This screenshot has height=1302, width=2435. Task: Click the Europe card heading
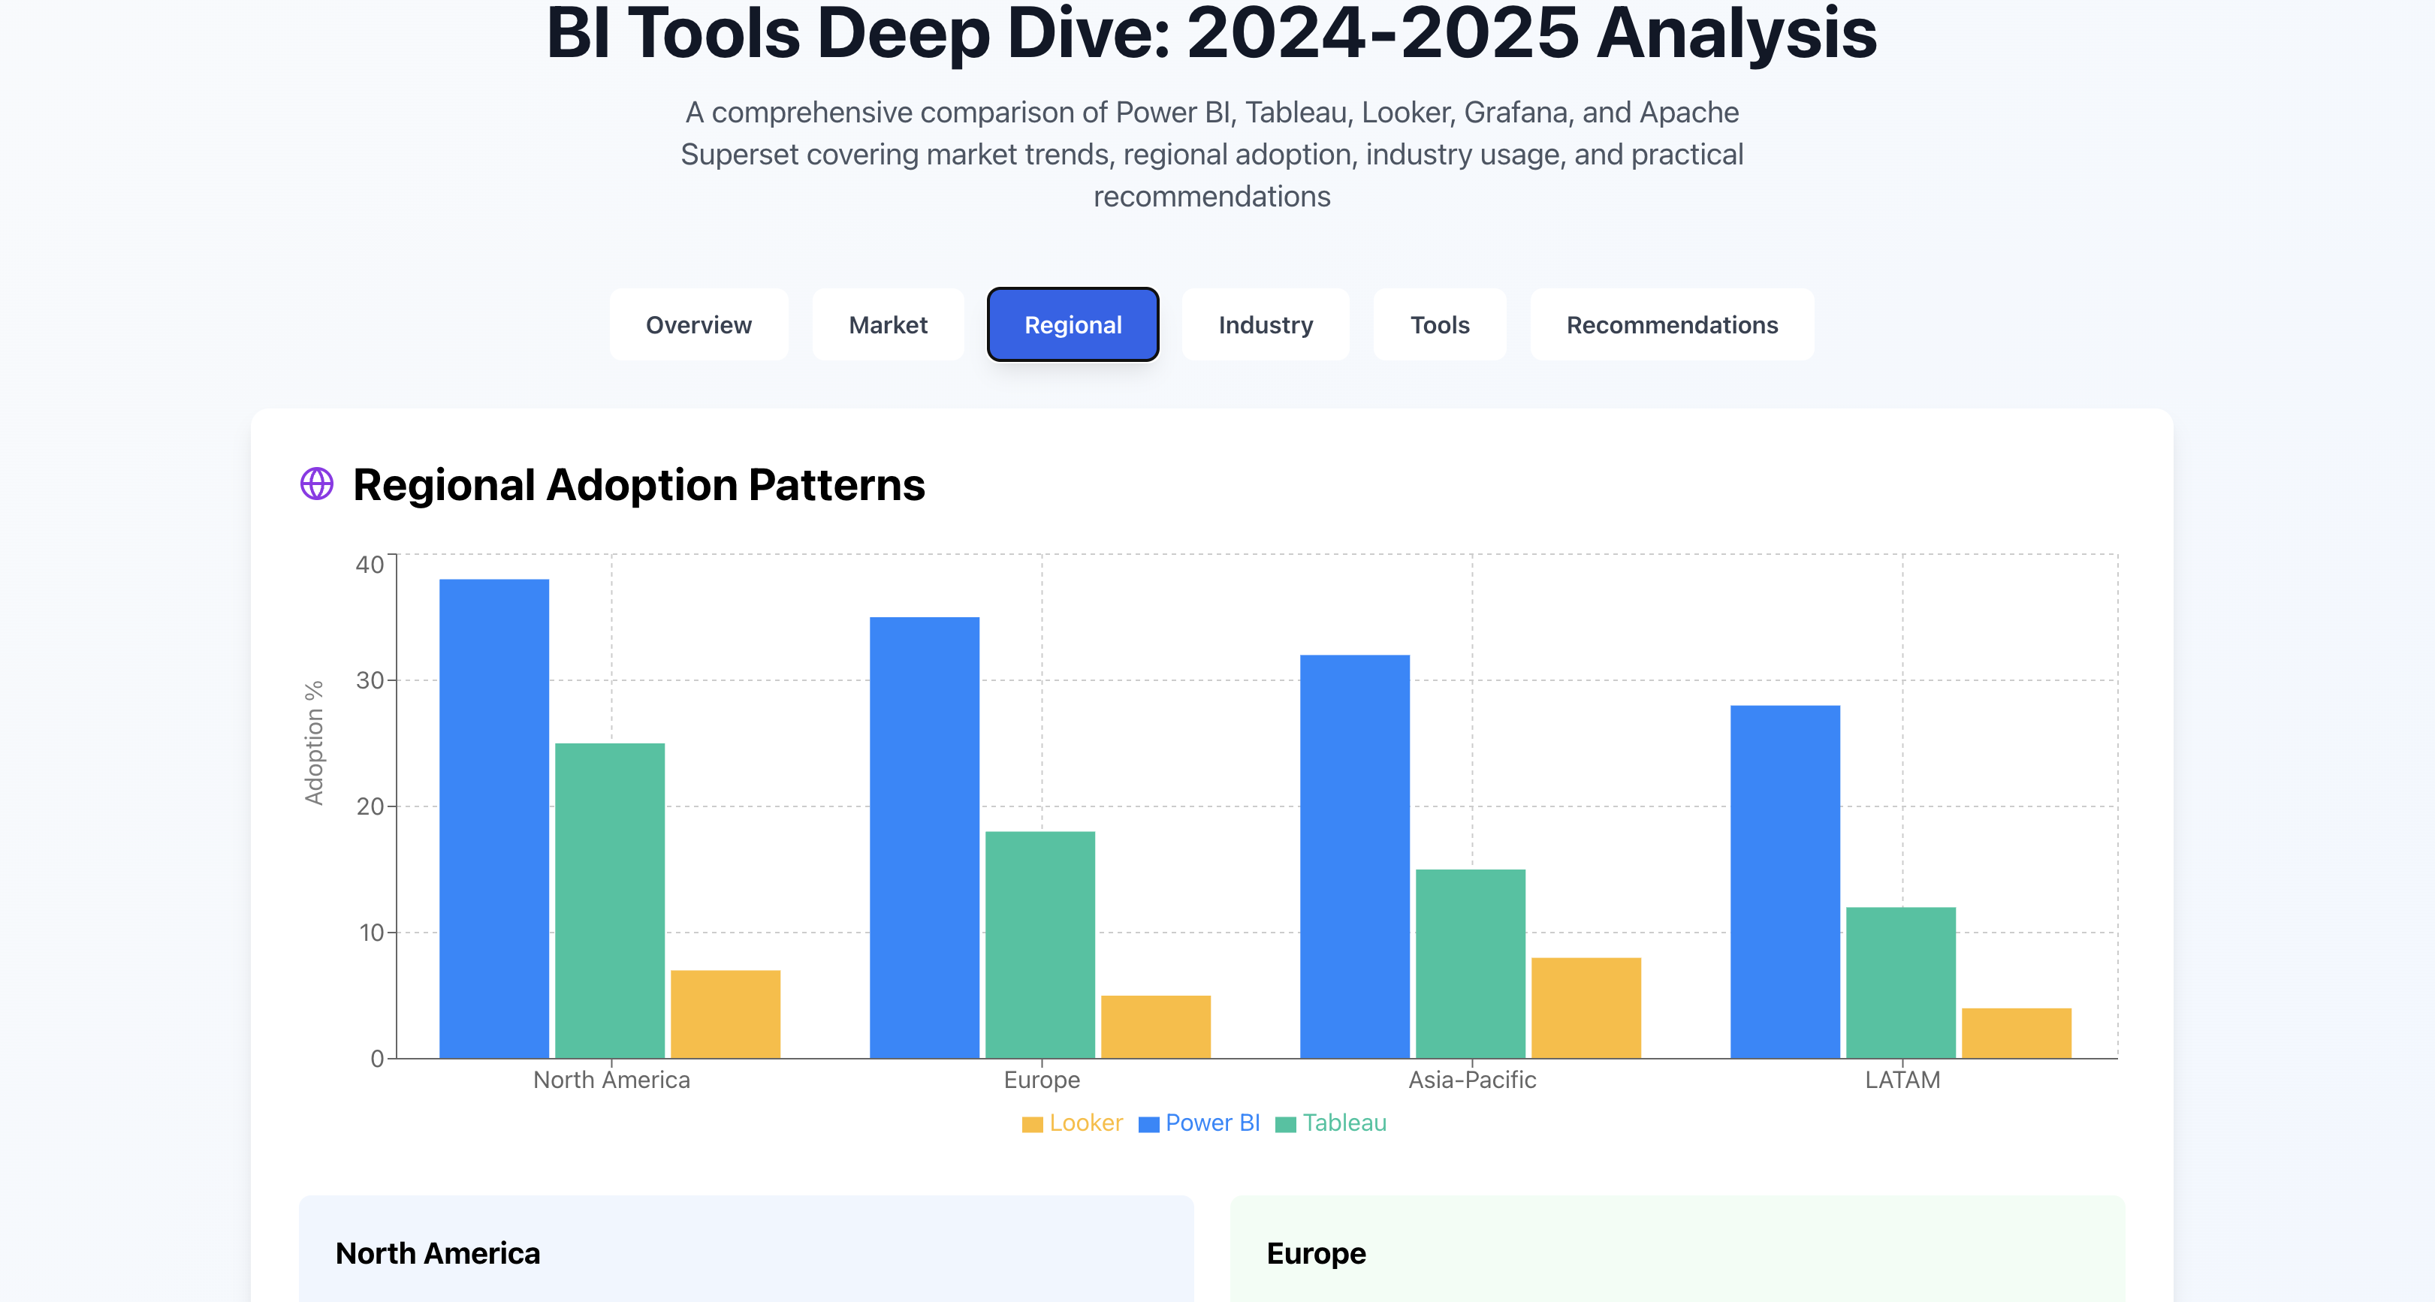point(1316,1253)
